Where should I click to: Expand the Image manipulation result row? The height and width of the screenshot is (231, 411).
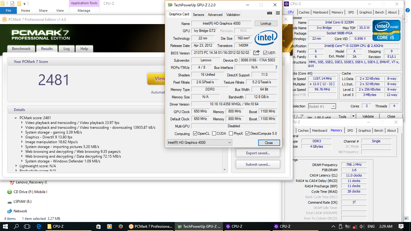pyautogui.click(x=22, y=142)
